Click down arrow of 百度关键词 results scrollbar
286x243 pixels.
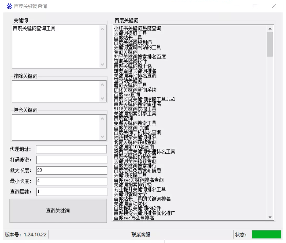[x=270, y=217]
